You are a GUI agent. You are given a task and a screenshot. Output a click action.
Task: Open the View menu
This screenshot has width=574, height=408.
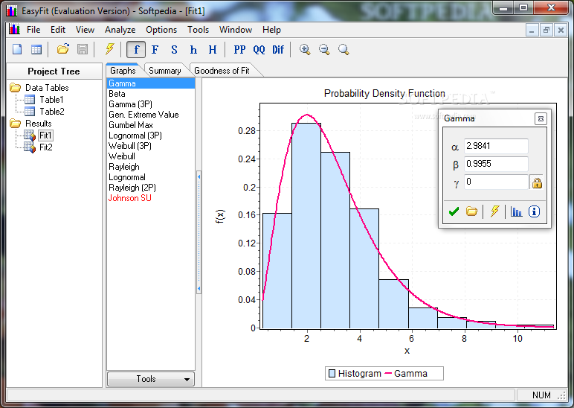85,30
